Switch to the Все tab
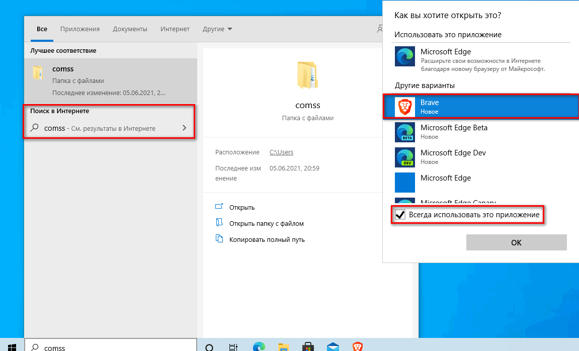 coord(42,29)
